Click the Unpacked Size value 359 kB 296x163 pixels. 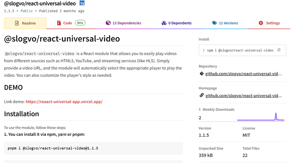(x=206, y=155)
